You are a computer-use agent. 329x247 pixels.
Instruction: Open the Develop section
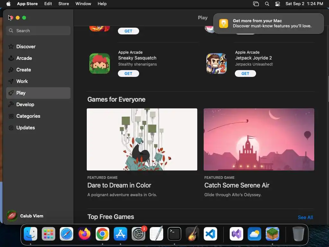click(38, 105)
